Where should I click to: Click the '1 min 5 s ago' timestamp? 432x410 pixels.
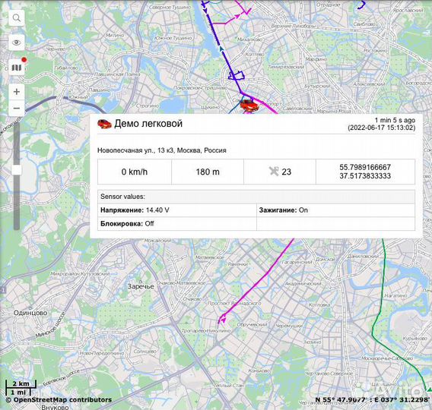[395, 120]
